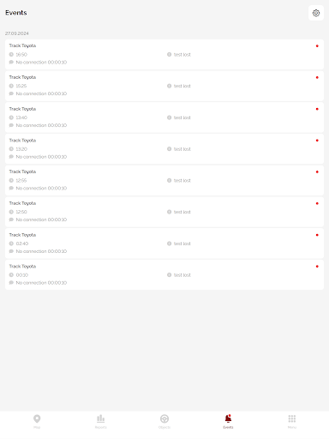The image size is (329, 439).
Task: Open the events settings gear icon
Action: coord(316,13)
